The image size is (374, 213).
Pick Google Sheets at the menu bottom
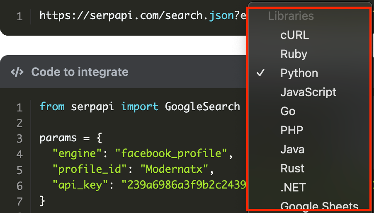click(x=319, y=206)
